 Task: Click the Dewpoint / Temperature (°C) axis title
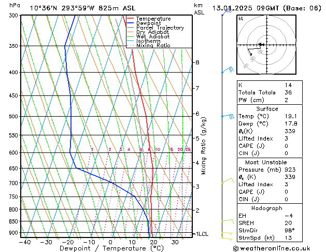111,248
